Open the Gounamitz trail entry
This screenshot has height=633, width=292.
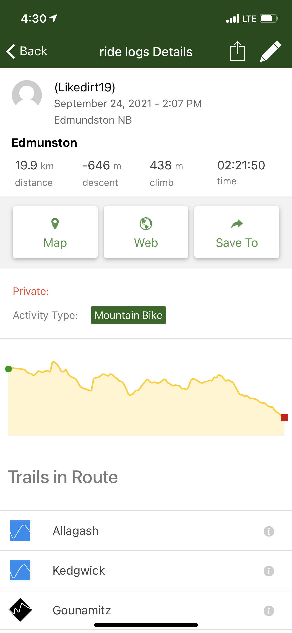(x=146, y=610)
